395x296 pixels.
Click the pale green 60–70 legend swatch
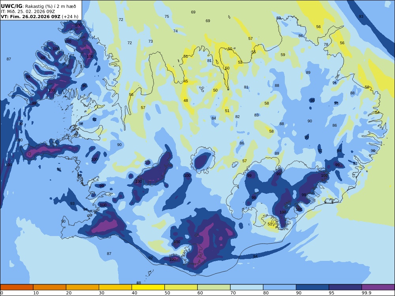point(214,287)
